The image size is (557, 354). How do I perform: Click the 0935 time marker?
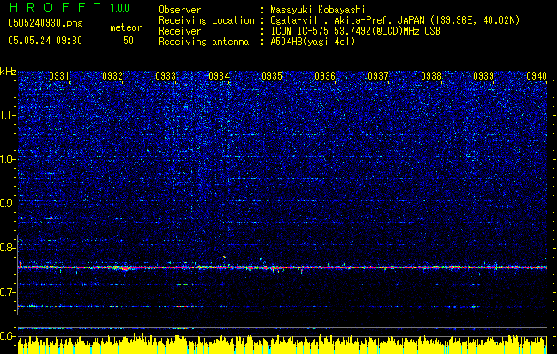(272, 76)
